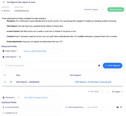Expand the Recipient field chevron
The image size is (126, 116).
pos(19,98)
